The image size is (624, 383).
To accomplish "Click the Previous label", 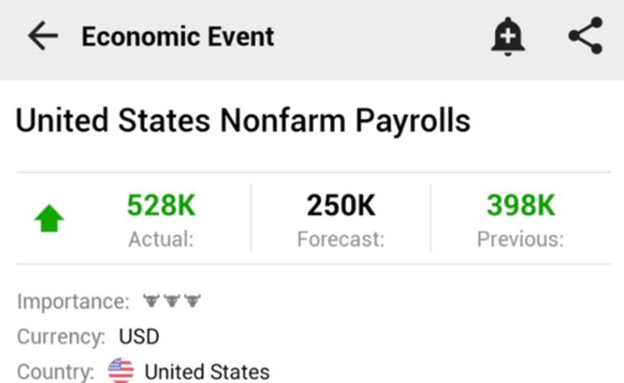I will click(520, 239).
